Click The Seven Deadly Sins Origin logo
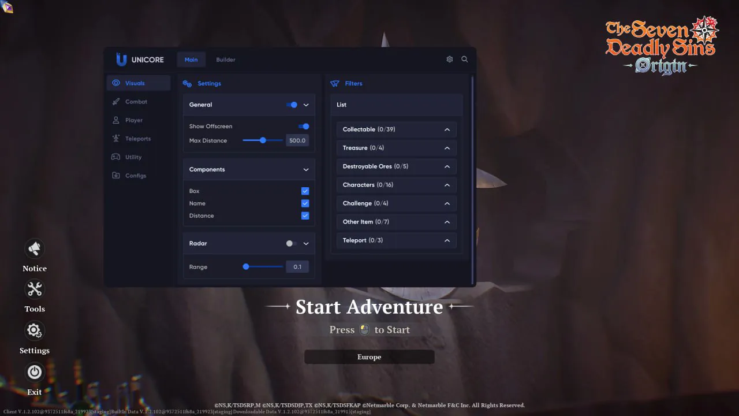This screenshot has height=416, width=739. click(x=661, y=46)
